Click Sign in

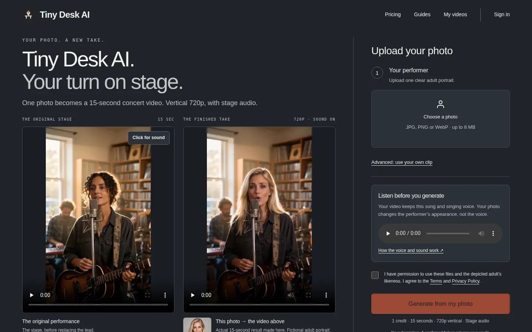tap(502, 15)
